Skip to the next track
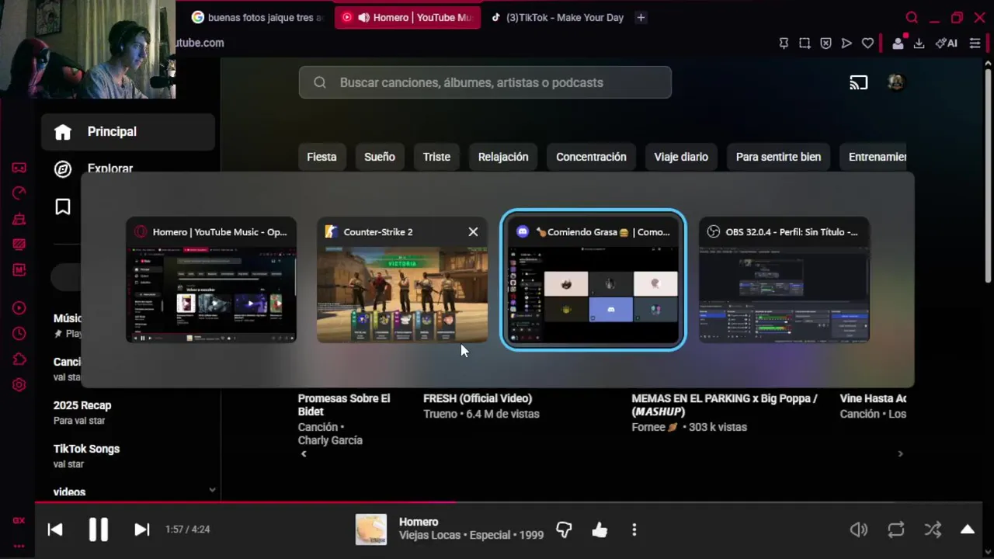 click(x=141, y=529)
